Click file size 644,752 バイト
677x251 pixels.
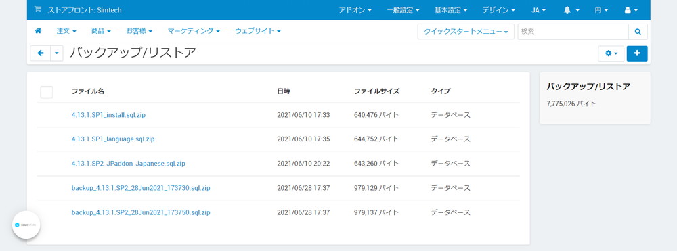(376, 139)
